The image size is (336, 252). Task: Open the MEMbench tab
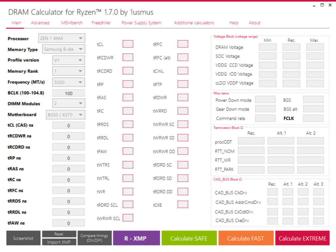(x=72, y=23)
